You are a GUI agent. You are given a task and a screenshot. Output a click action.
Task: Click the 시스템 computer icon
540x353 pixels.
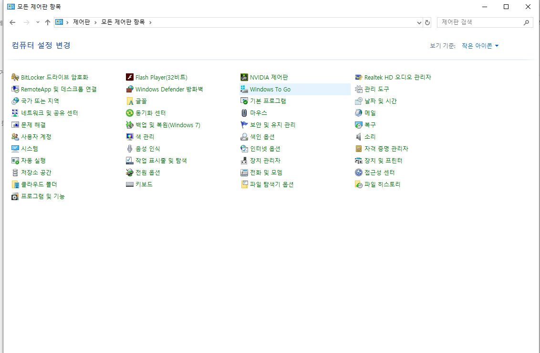coord(15,149)
